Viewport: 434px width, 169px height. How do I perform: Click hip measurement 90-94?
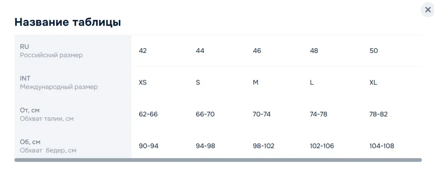(x=149, y=146)
